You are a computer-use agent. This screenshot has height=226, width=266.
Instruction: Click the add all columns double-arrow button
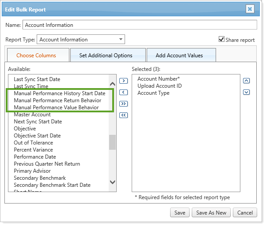(124, 104)
